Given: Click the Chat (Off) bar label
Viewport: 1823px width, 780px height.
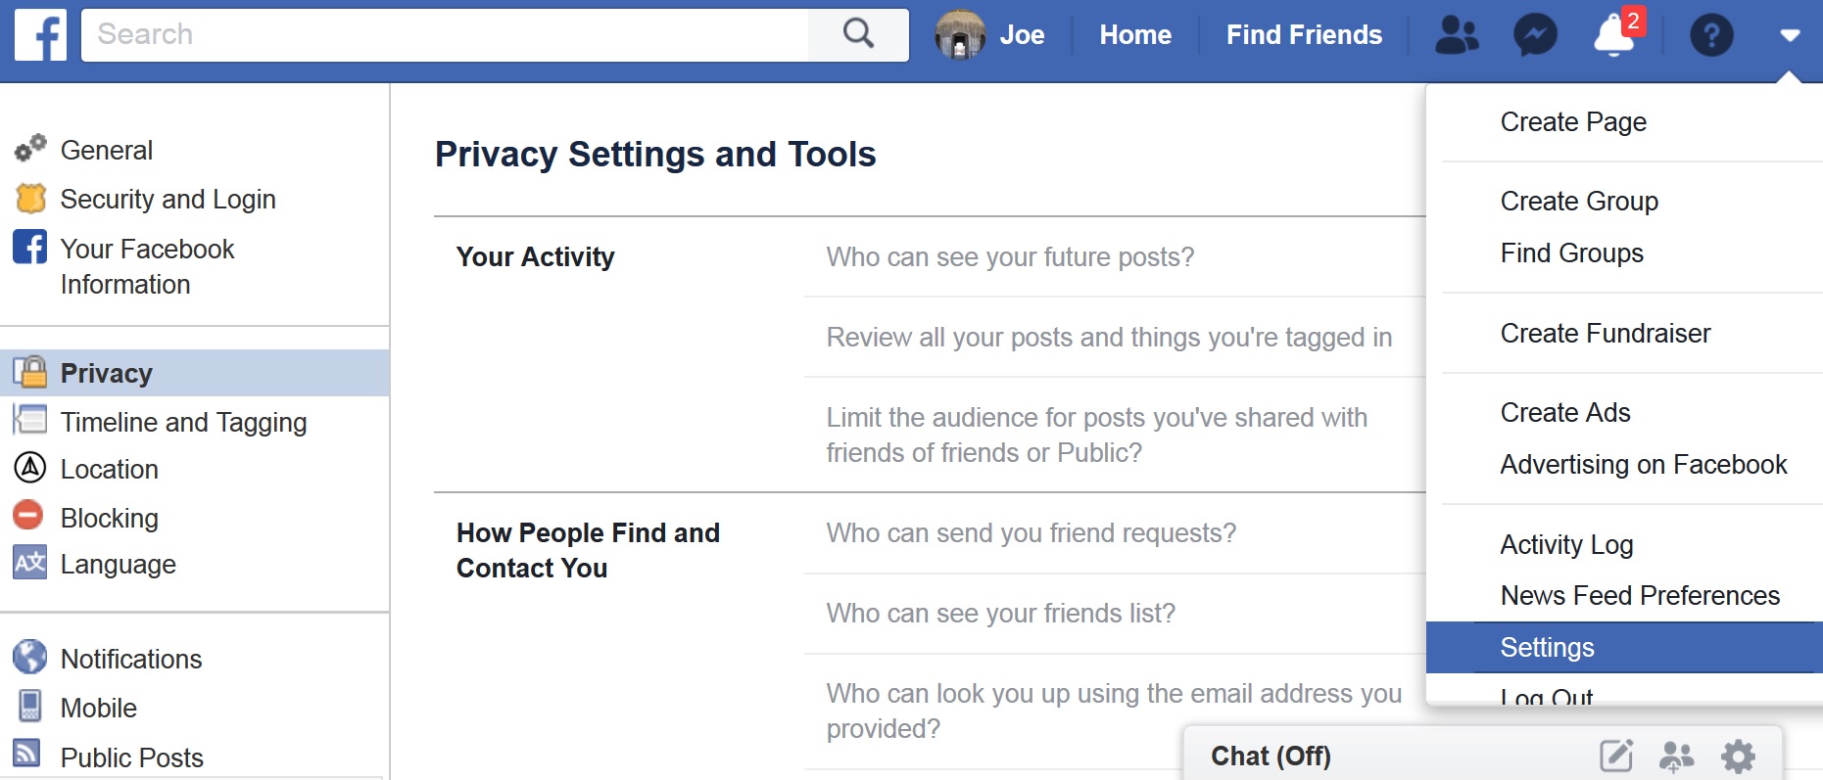Looking at the screenshot, I should 1271,756.
